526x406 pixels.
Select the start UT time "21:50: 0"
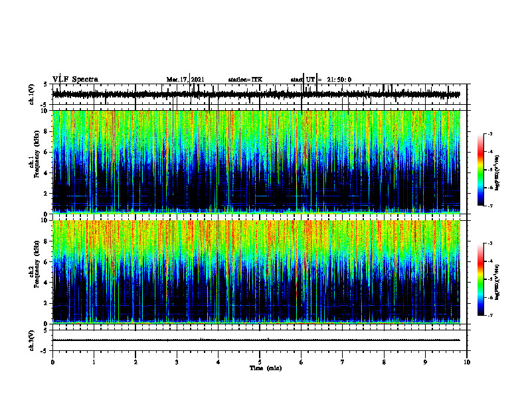pyautogui.click(x=339, y=80)
